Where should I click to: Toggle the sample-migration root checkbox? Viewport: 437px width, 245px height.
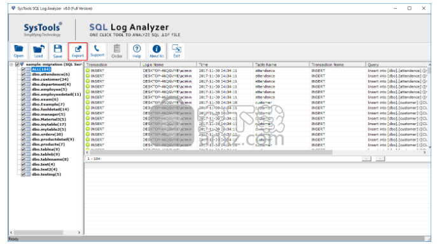point(17,65)
